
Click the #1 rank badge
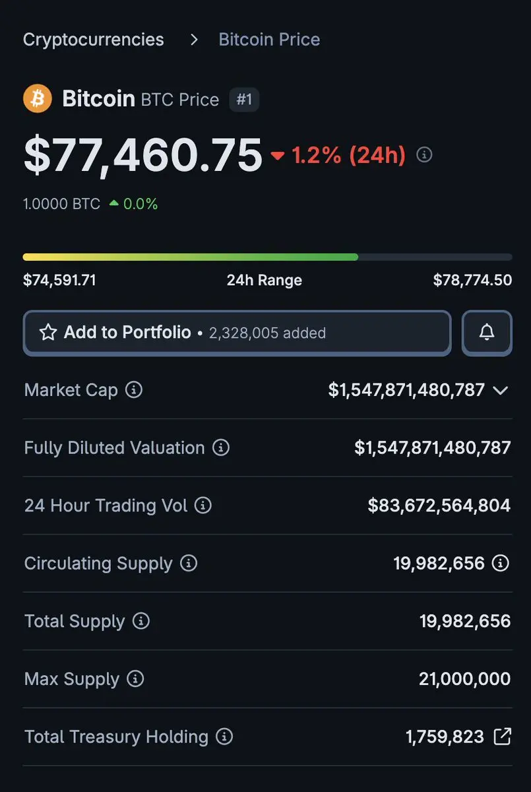(x=244, y=100)
